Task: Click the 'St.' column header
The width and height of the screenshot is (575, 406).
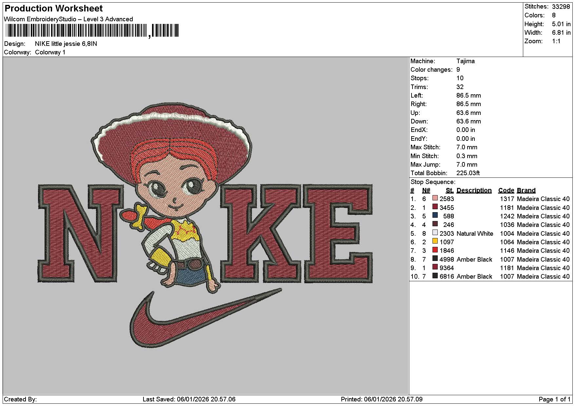Action: pos(450,190)
